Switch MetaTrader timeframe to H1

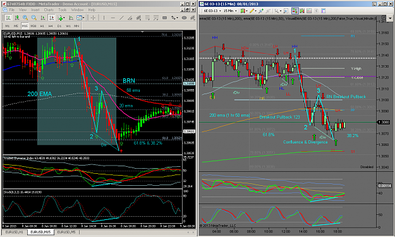[x=42, y=26]
